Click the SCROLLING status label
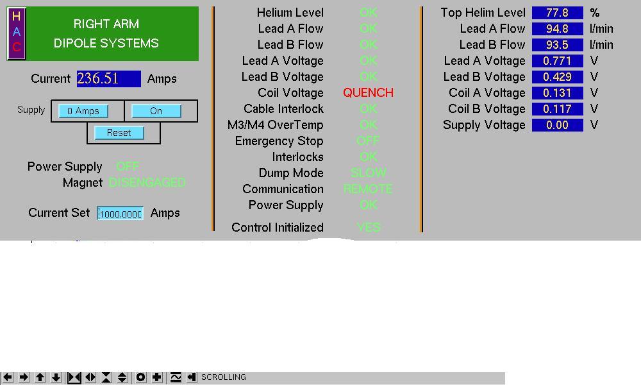641x385 pixels. [x=224, y=377]
